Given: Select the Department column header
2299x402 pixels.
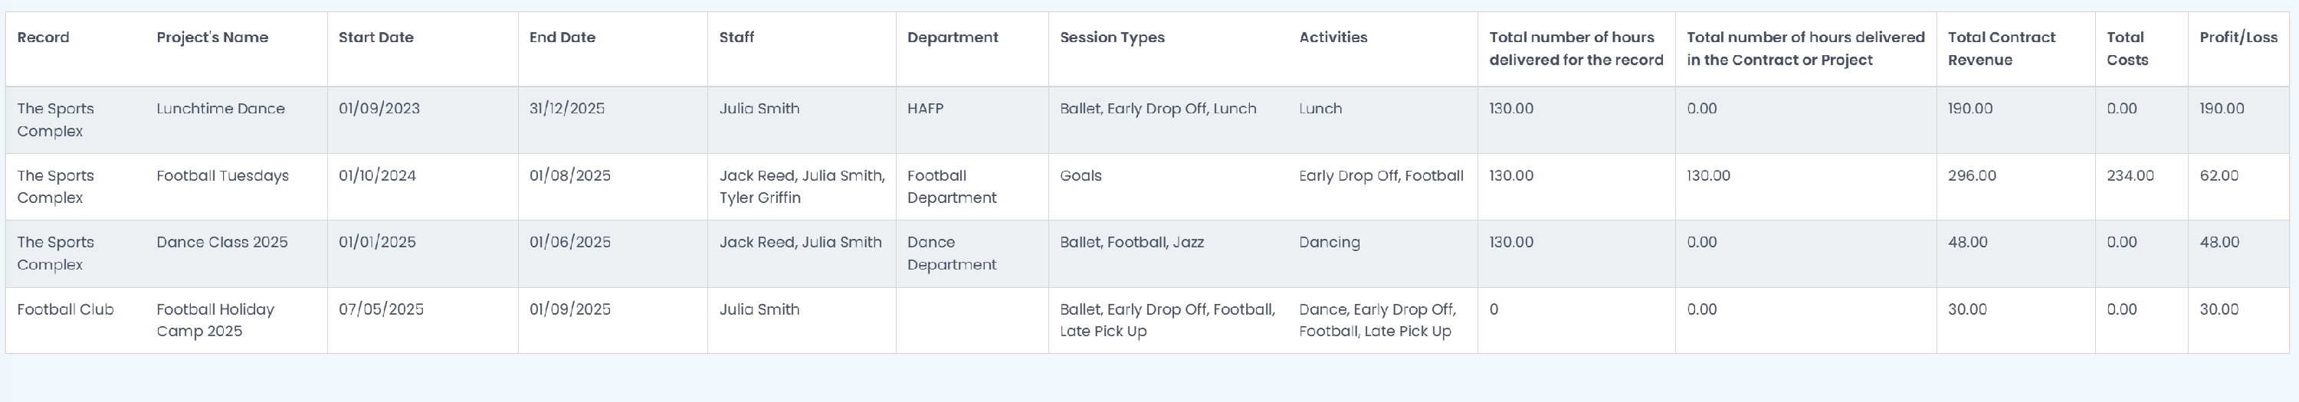Looking at the screenshot, I should (x=953, y=38).
